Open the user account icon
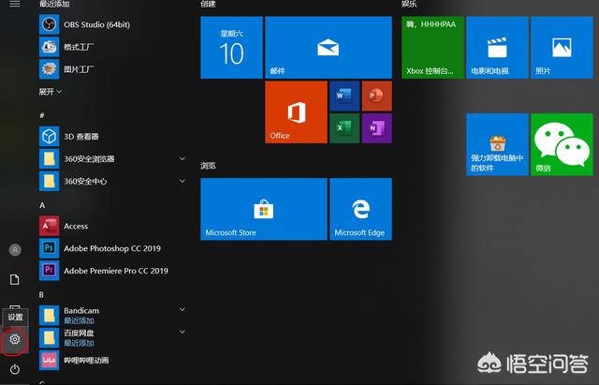The image size is (599, 385). click(x=14, y=250)
